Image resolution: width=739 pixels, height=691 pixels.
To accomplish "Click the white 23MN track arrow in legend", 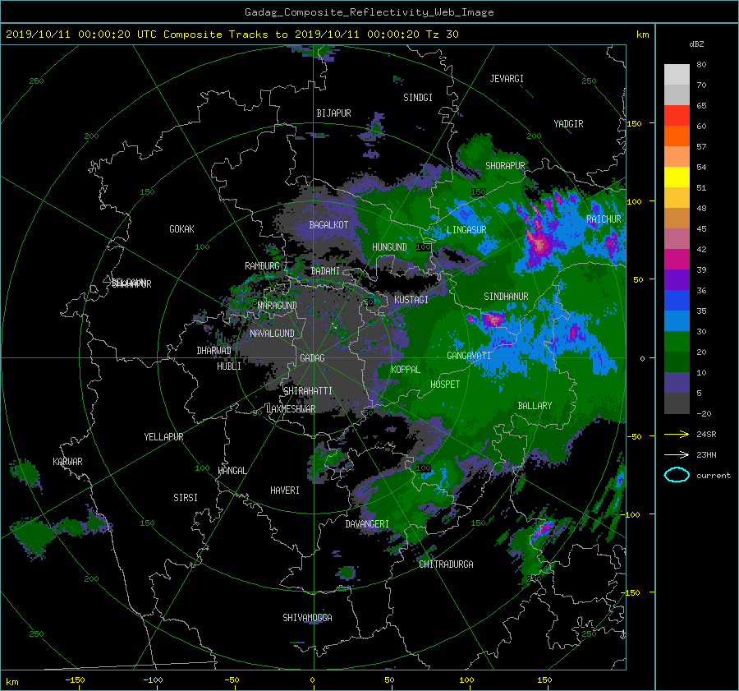I will point(677,454).
